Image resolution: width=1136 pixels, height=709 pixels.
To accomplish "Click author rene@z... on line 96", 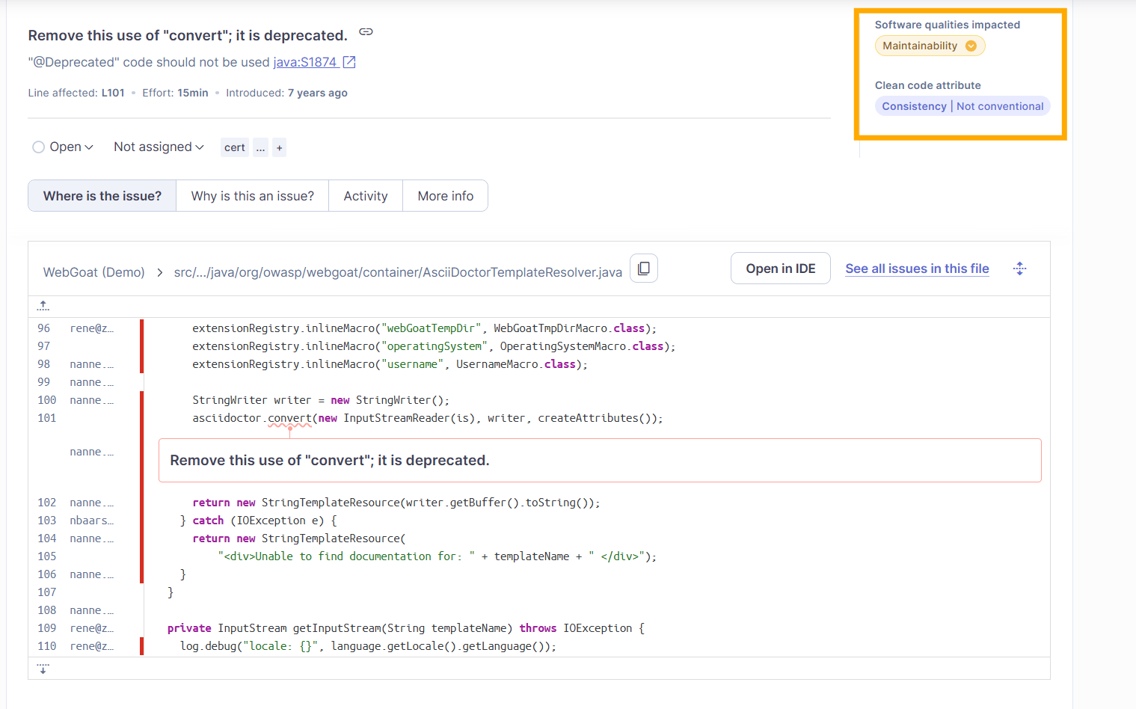I will point(92,328).
